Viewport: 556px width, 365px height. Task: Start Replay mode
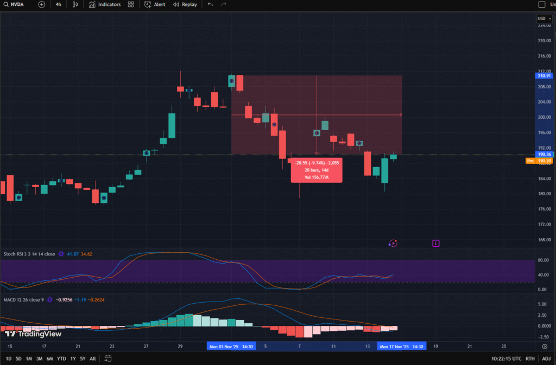pos(185,4)
